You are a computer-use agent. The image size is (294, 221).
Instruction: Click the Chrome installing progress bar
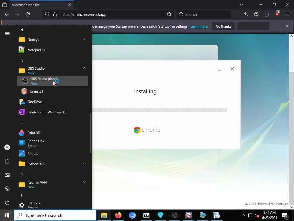pyautogui.click(x=159, y=110)
